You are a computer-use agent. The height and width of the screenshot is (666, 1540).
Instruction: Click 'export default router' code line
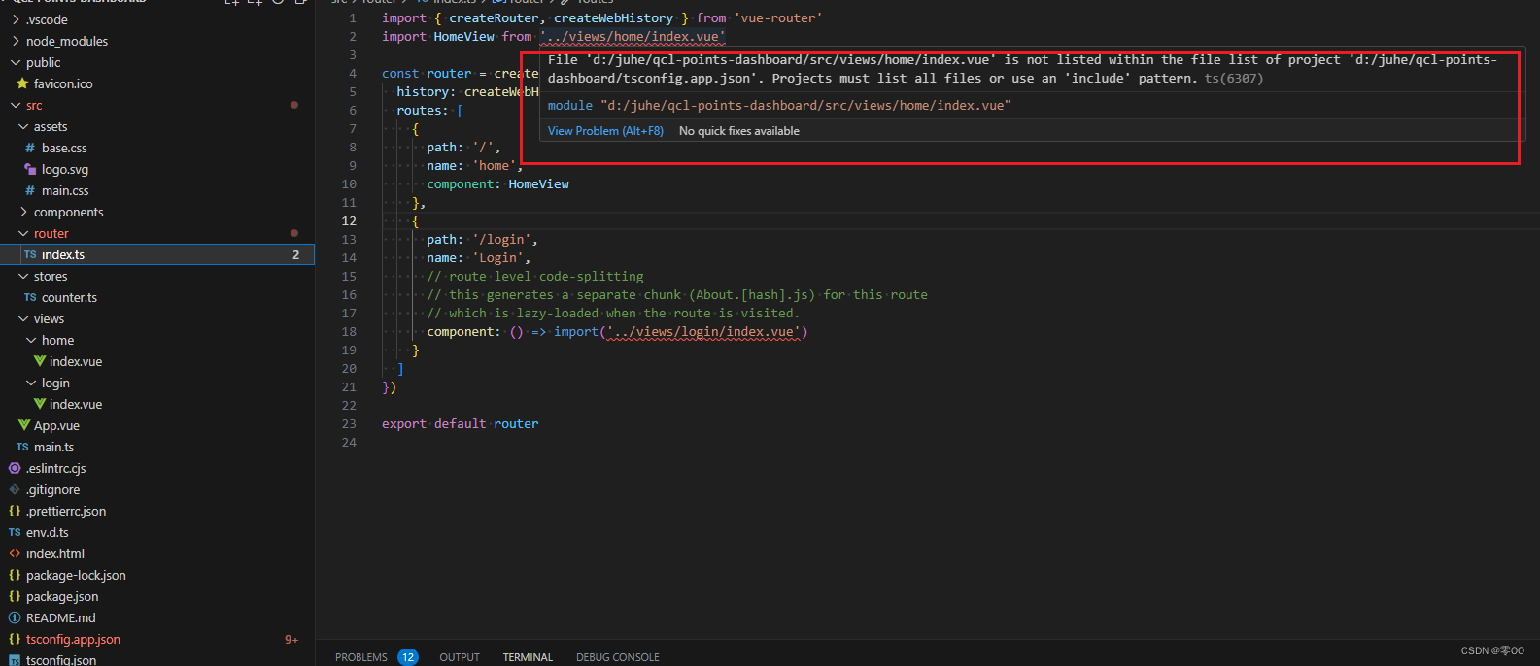[460, 424]
